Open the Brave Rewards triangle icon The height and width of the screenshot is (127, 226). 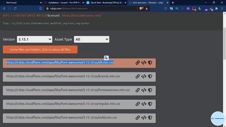point(147,8)
